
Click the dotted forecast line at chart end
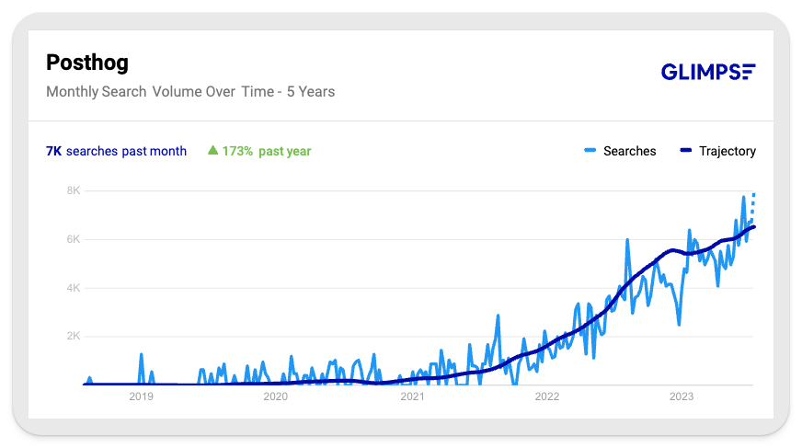pyautogui.click(x=754, y=203)
